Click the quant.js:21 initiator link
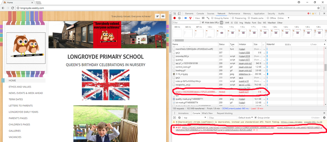Viewport: 327px width, 142px height. pyautogui.click(x=244, y=92)
